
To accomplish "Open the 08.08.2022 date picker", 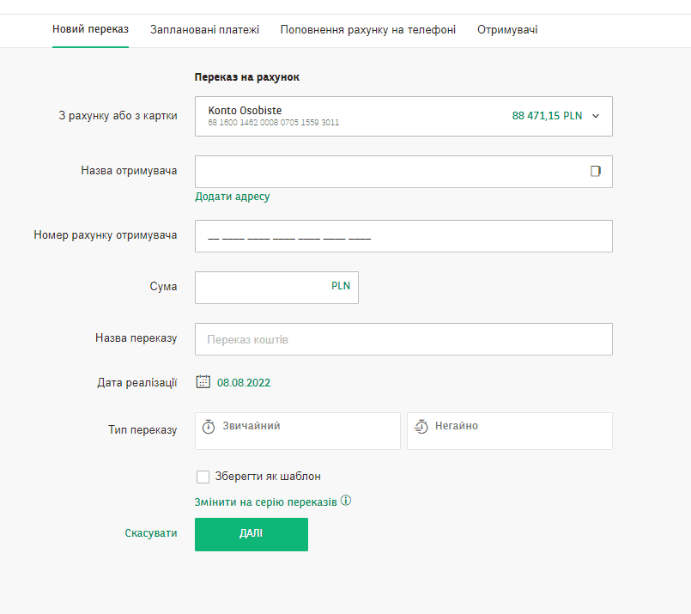I will point(244,383).
